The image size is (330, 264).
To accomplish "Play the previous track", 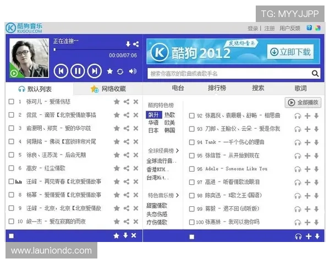I will click(x=61, y=71).
